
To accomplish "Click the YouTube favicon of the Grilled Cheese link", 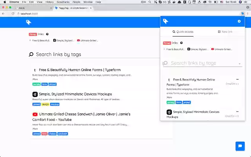I will click(x=35, y=114).
